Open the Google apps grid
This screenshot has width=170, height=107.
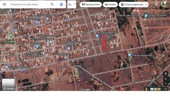pyautogui.click(x=156, y=4)
